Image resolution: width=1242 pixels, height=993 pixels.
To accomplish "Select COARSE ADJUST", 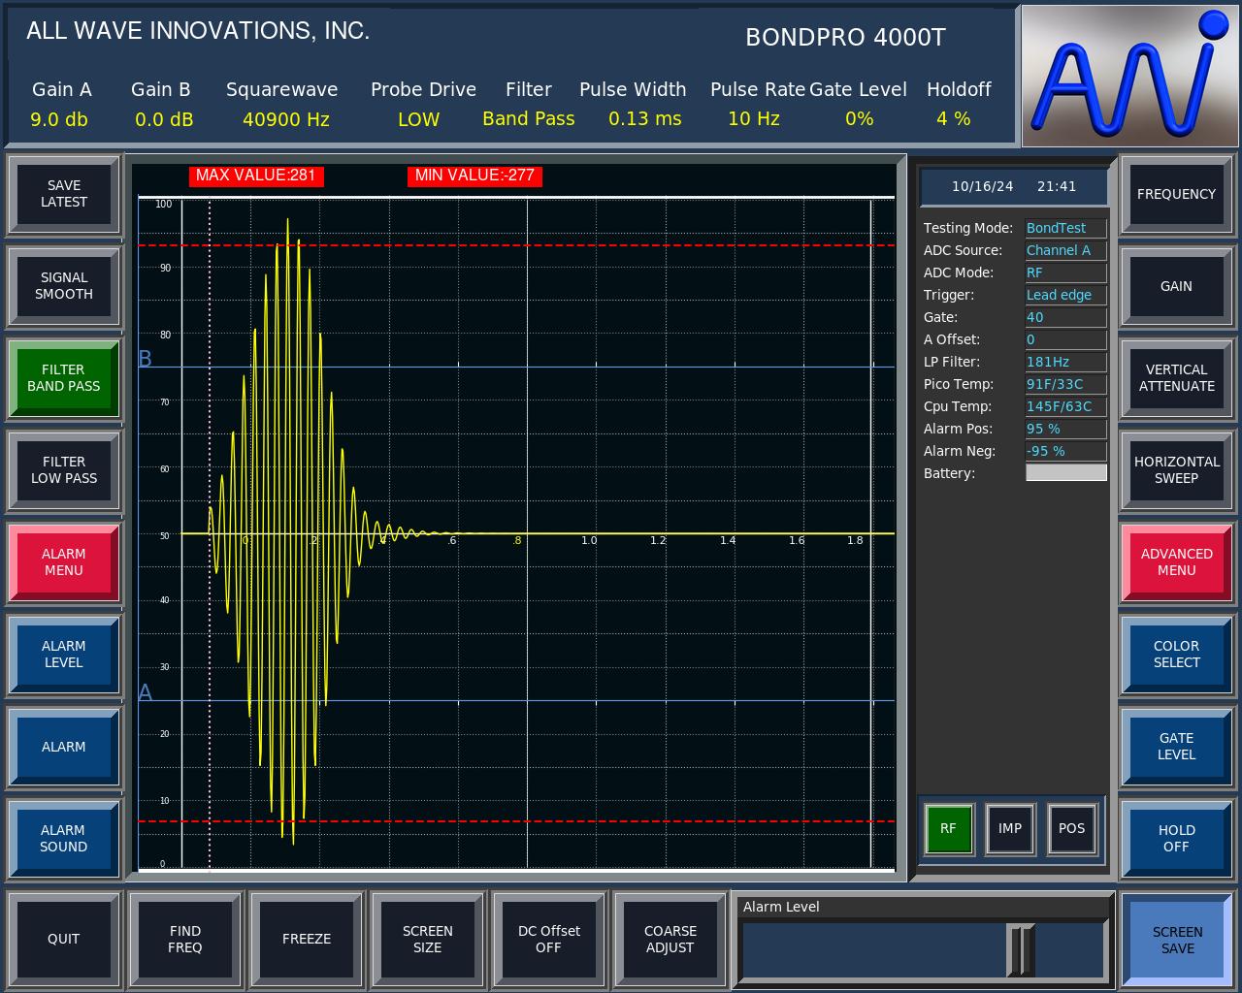I will coord(670,939).
